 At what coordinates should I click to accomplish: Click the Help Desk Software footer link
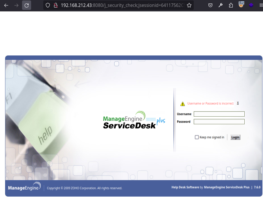(x=185, y=187)
